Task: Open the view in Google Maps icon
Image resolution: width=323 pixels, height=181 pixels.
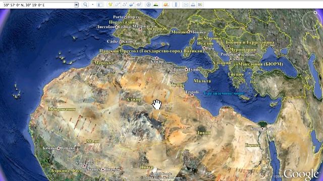Action: tap(200, 5)
